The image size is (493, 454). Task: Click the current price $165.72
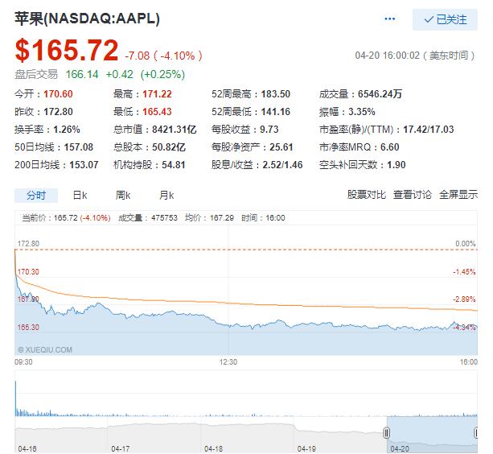pos(67,50)
